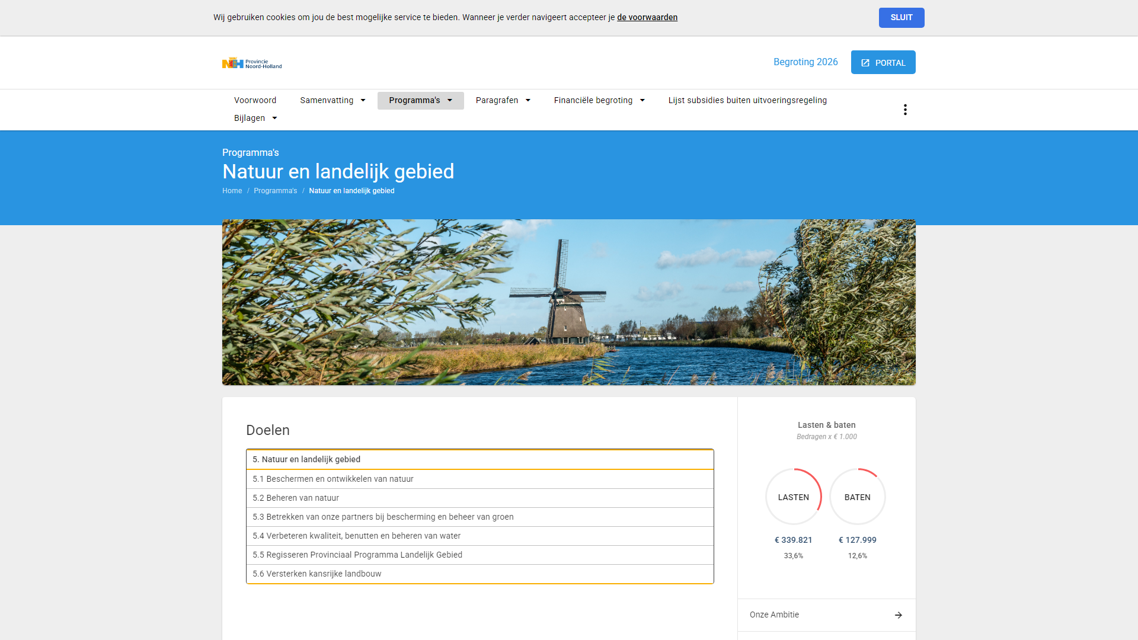Click the Home breadcrumb link
The image size is (1138, 640).
232,191
